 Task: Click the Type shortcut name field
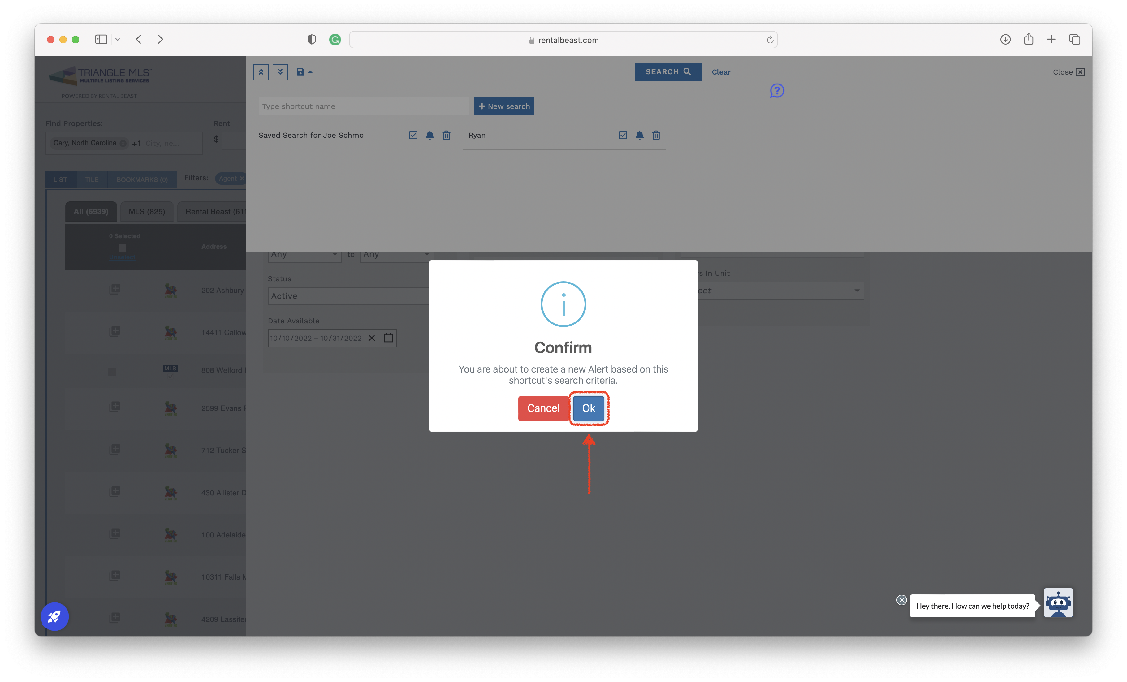point(364,106)
